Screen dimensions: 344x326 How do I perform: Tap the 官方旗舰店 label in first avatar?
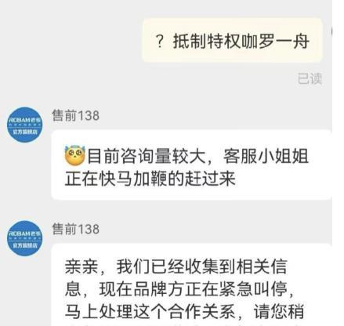point(25,132)
